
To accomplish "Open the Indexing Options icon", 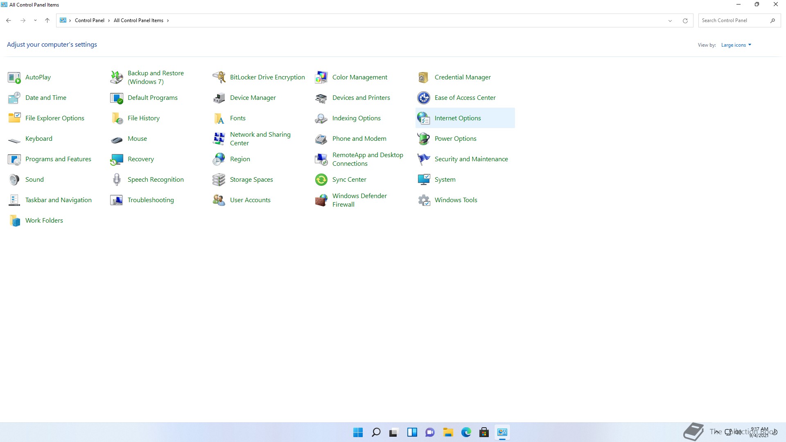I will 321,118.
